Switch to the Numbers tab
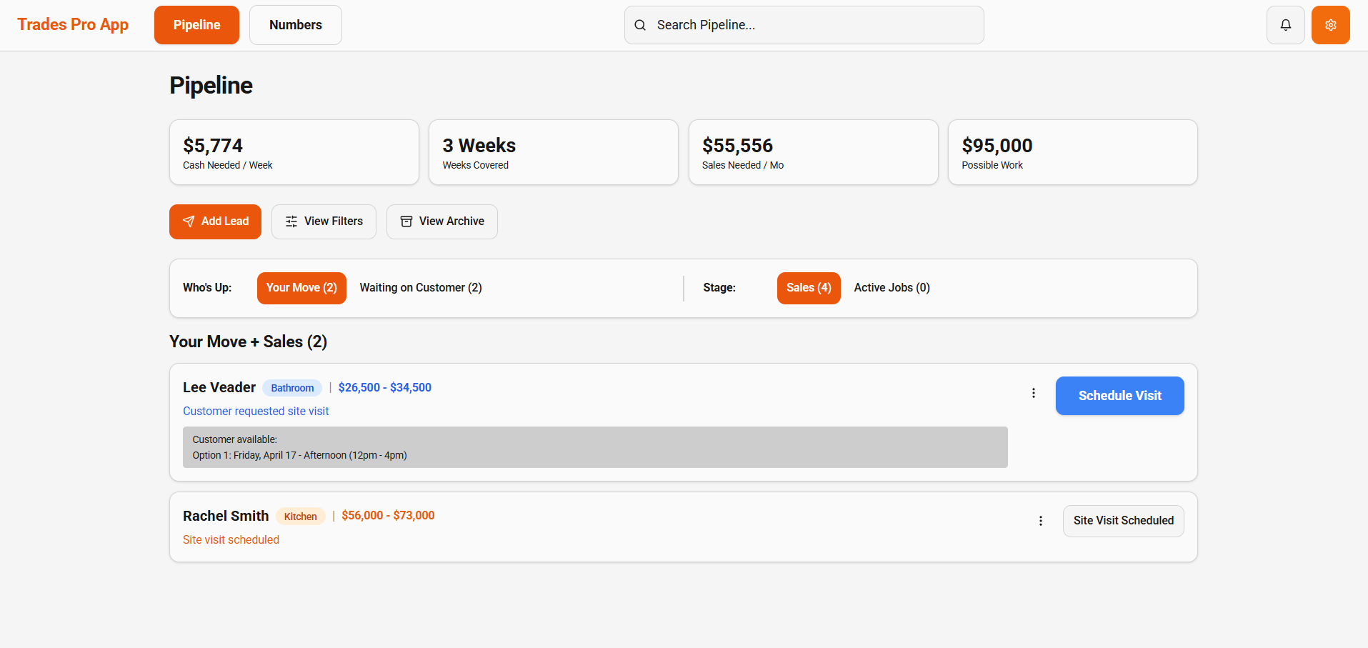The width and height of the screenshot is (1368, 648). click(x=295, y=24)
